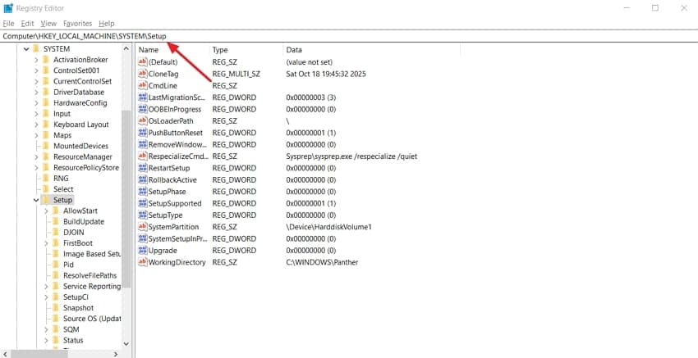Select the MountedDevices key
This screenshot has height=358, width=698.
80,146
